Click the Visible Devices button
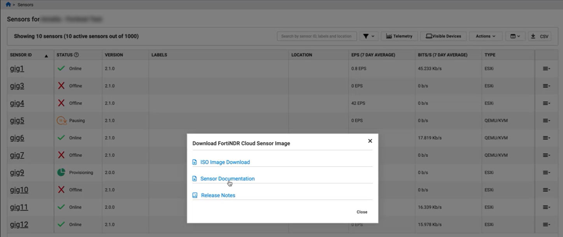The image size is (563, 237). pyautogui.click(x=443, y=36)
